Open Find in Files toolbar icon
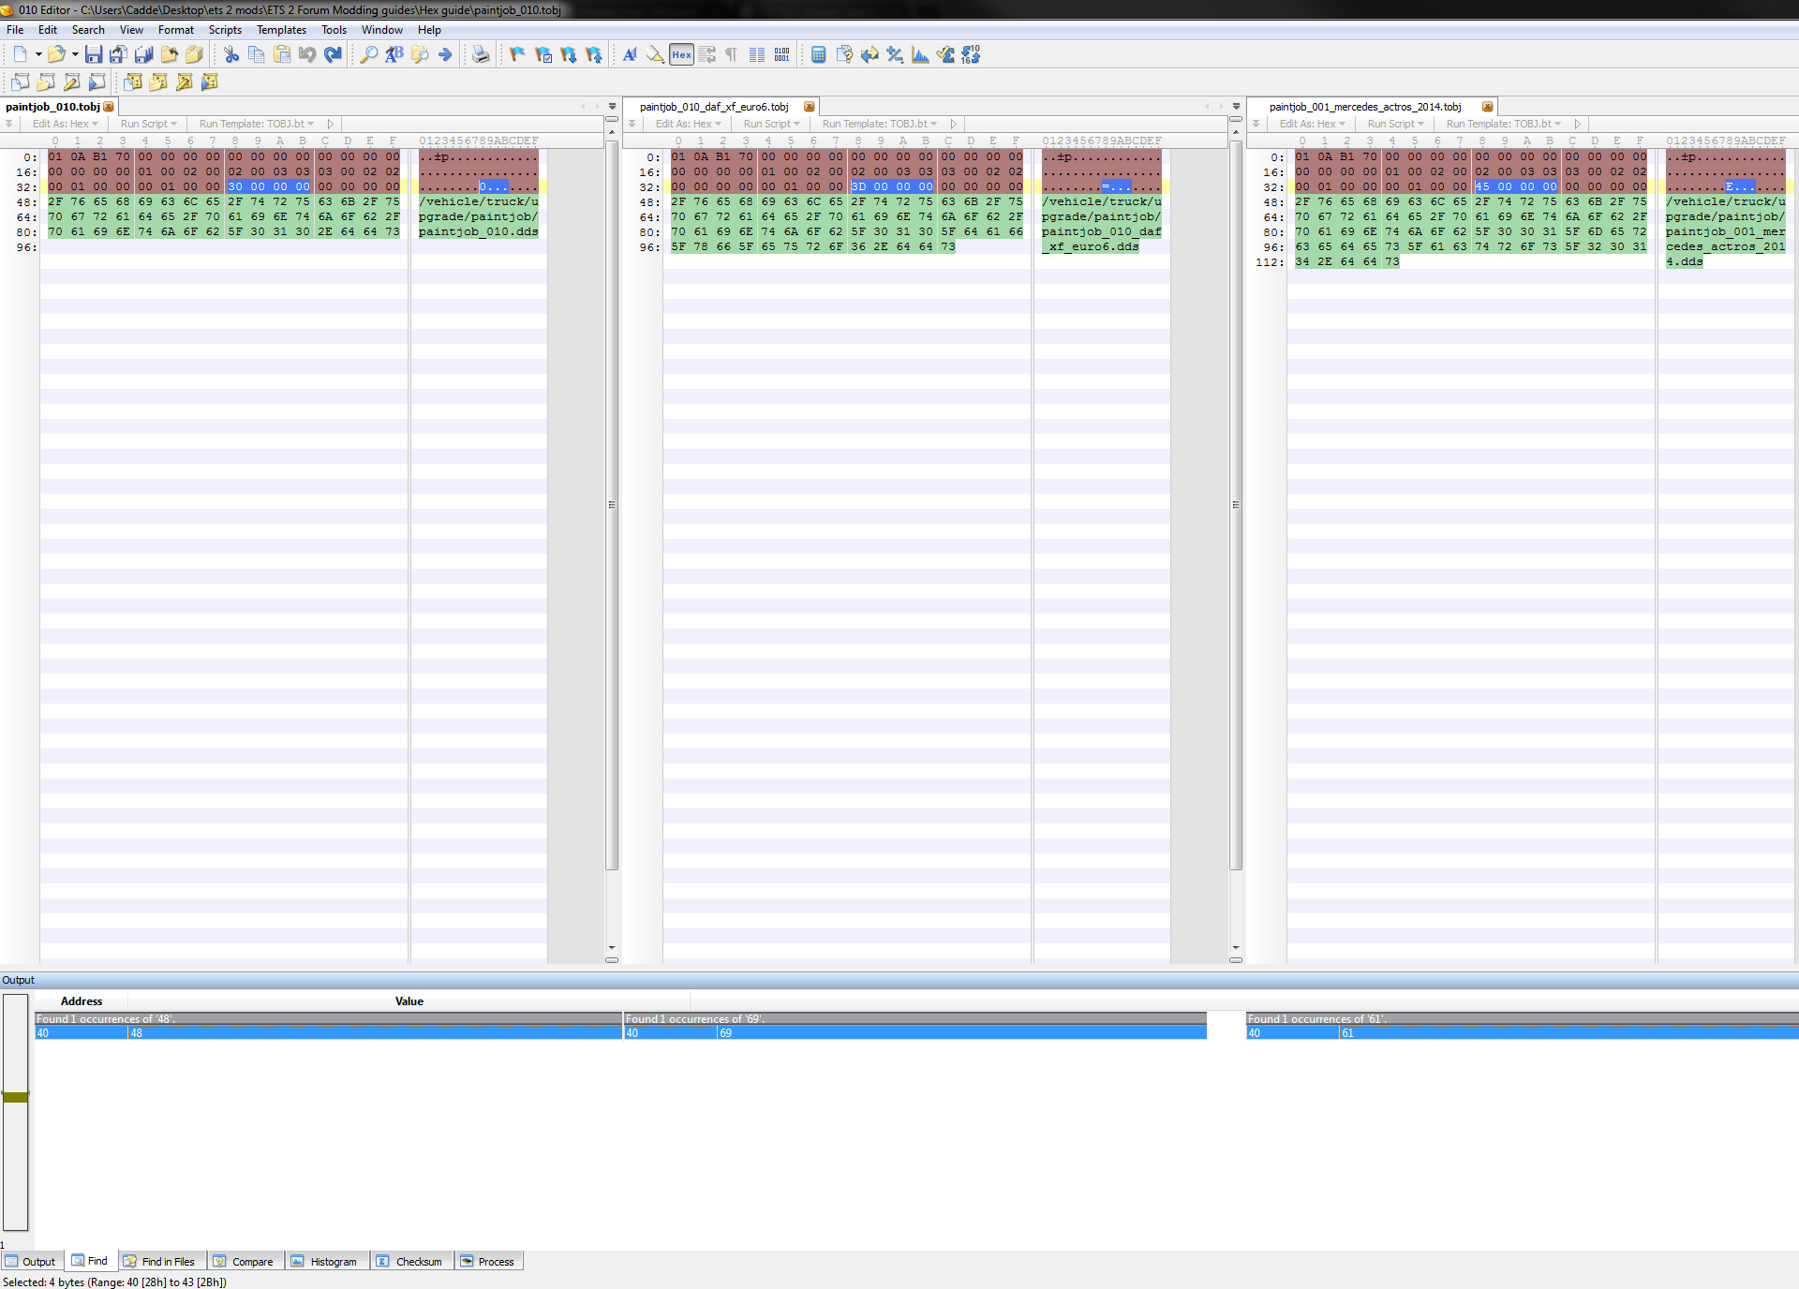This screenshot has height=1289, width=1799. click(420, 54)
